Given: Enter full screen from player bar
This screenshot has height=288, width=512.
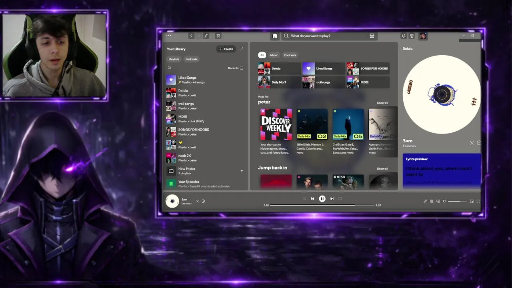Looking at the screenshot, I should 478,201.
